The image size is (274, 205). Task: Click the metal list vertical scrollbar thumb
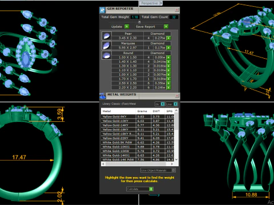click(176, 121)
